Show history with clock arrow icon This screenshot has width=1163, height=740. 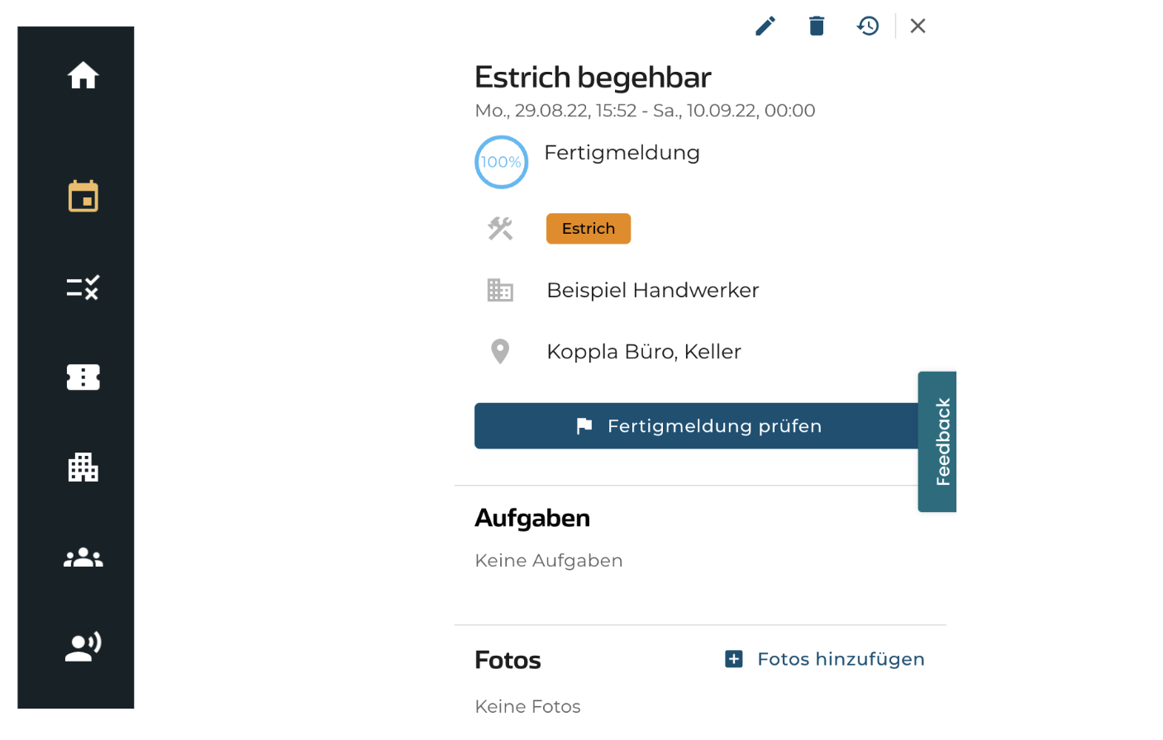pyautogui.click(x=868, y=26)
